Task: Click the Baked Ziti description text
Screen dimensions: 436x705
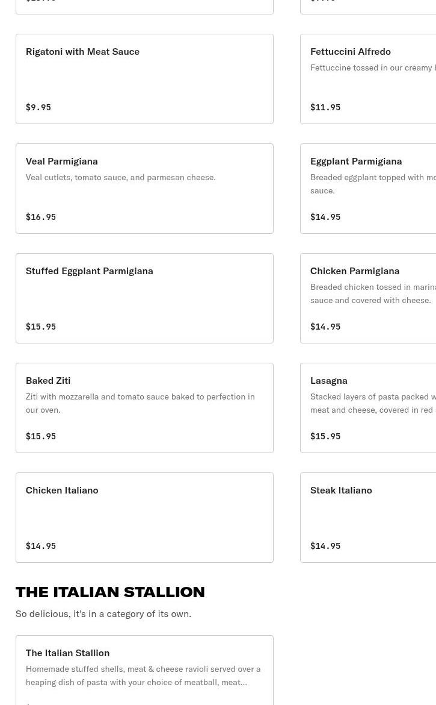Action: coord(140,403)
